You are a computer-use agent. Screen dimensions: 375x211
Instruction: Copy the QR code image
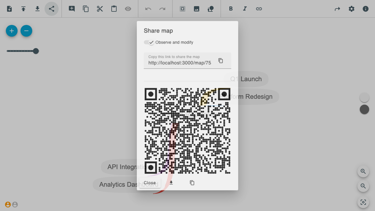192,183
